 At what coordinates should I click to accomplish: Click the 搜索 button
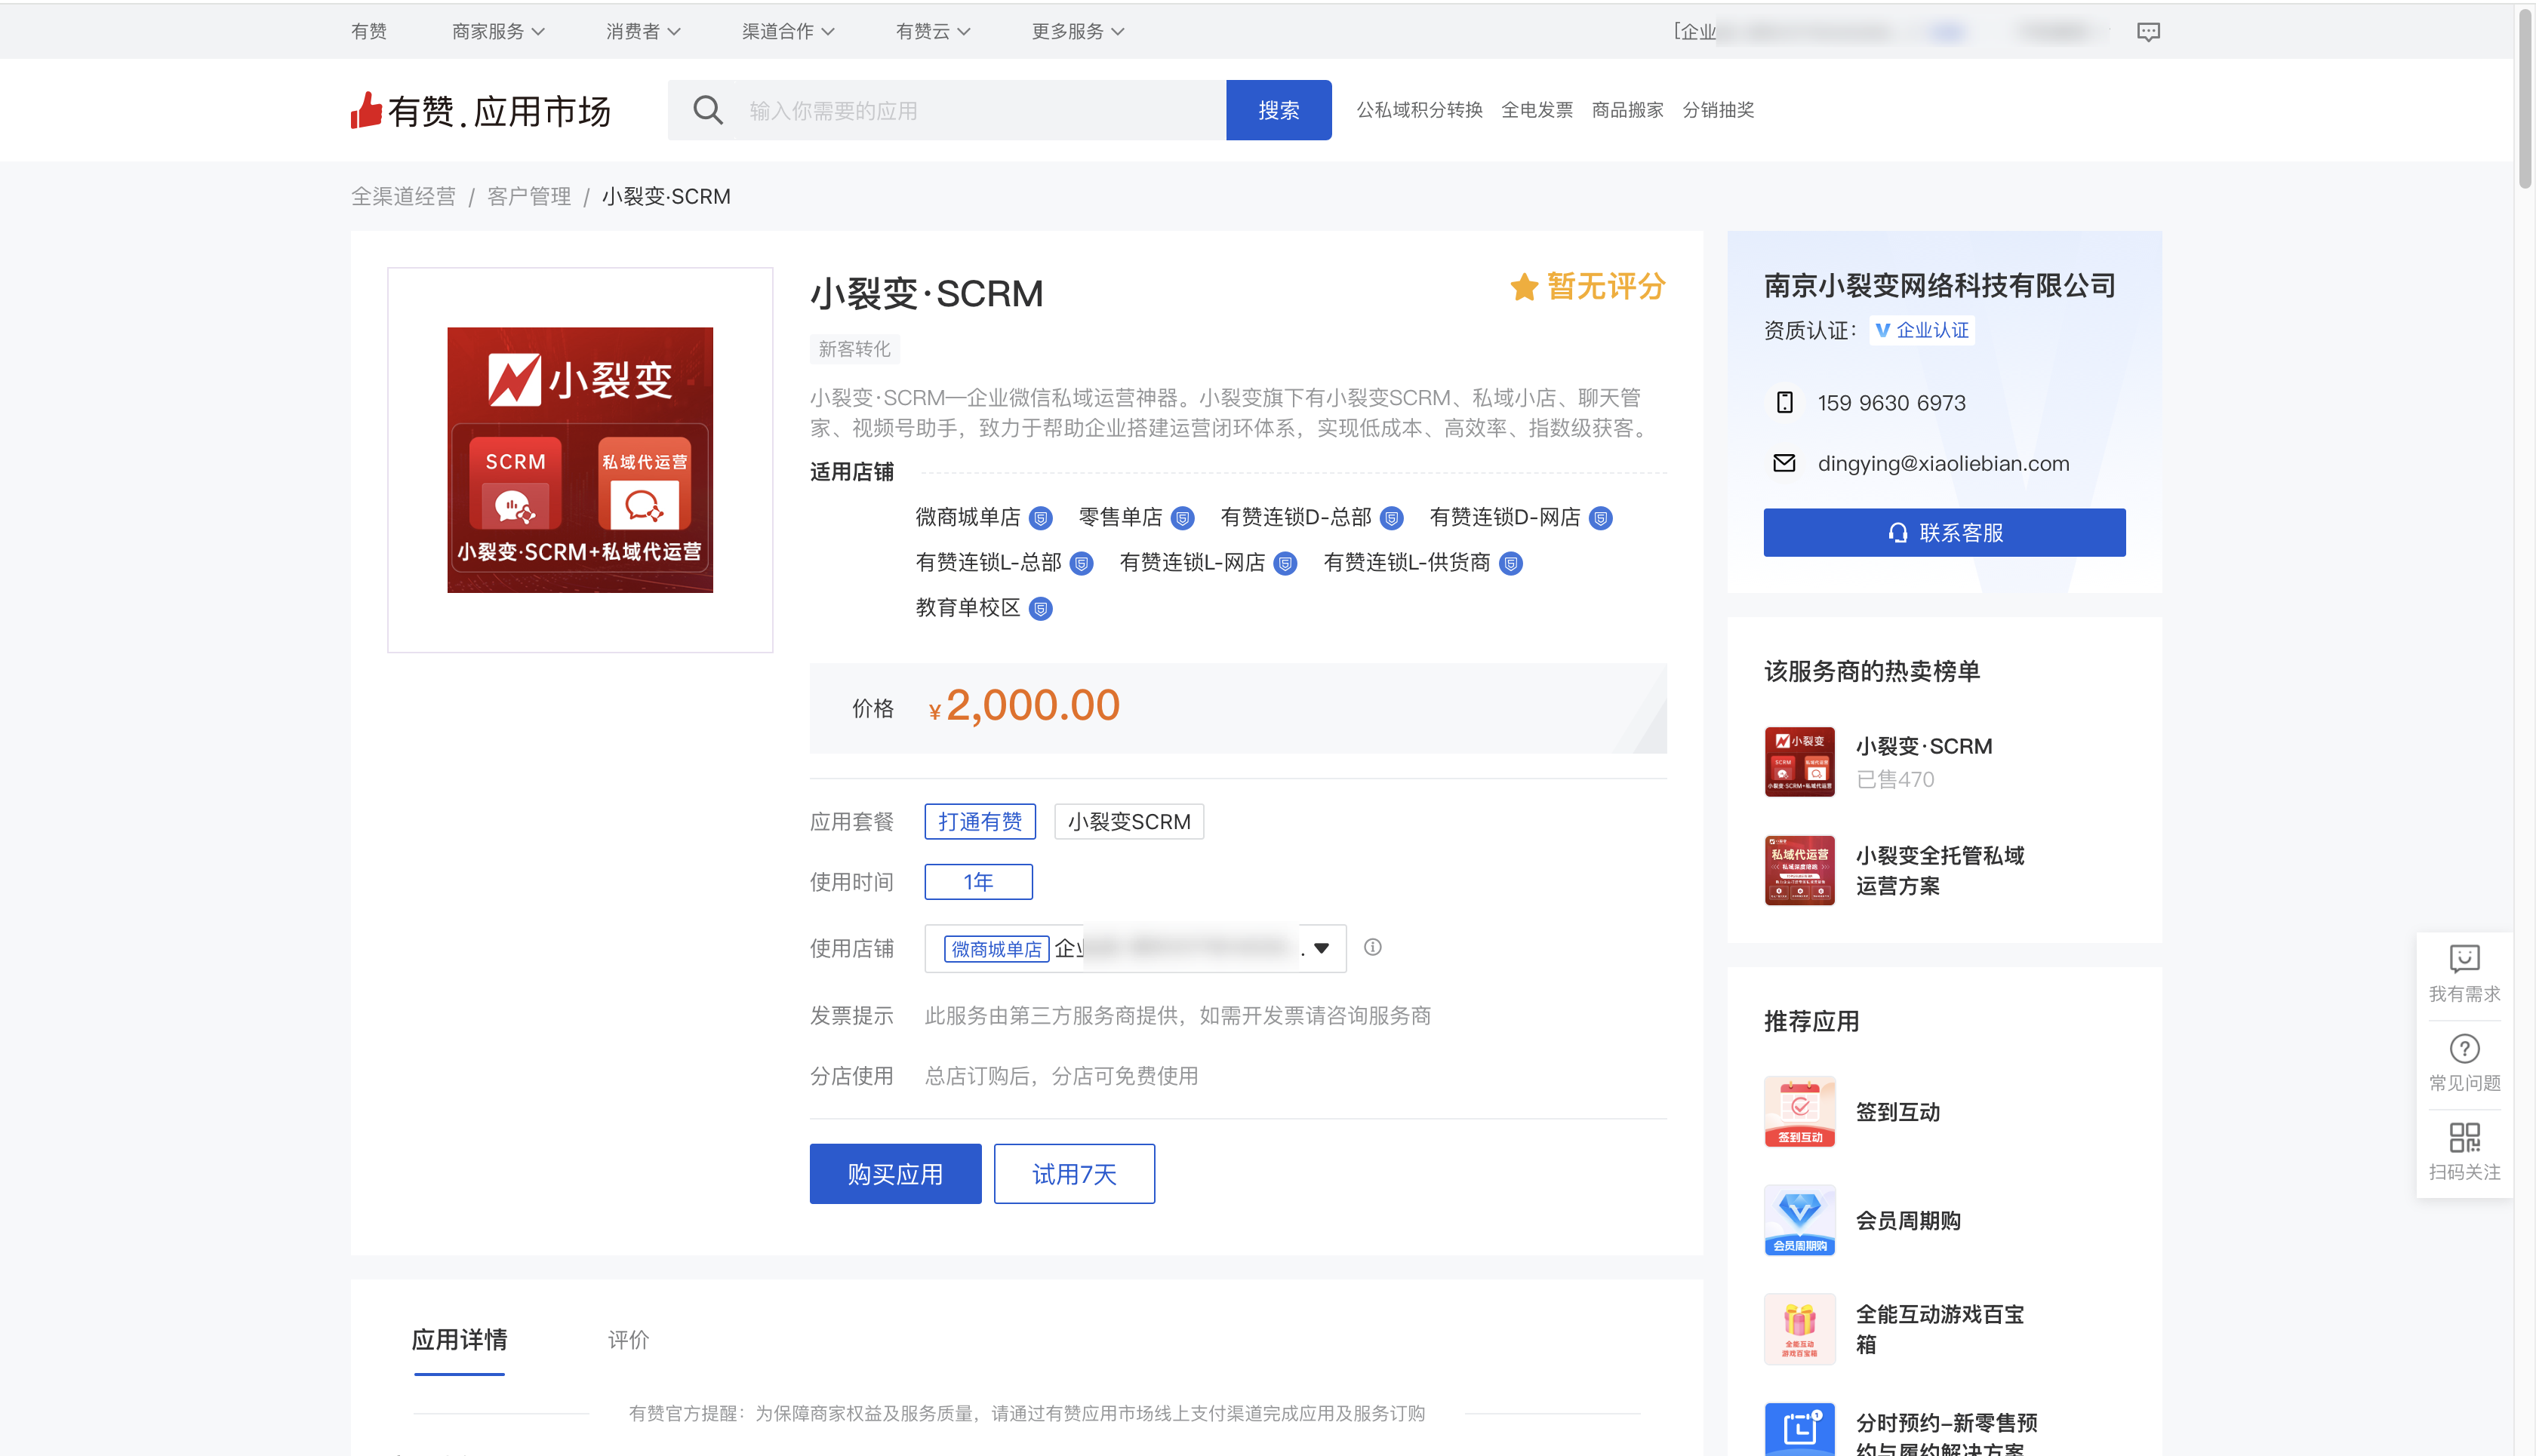(1278, 110)
